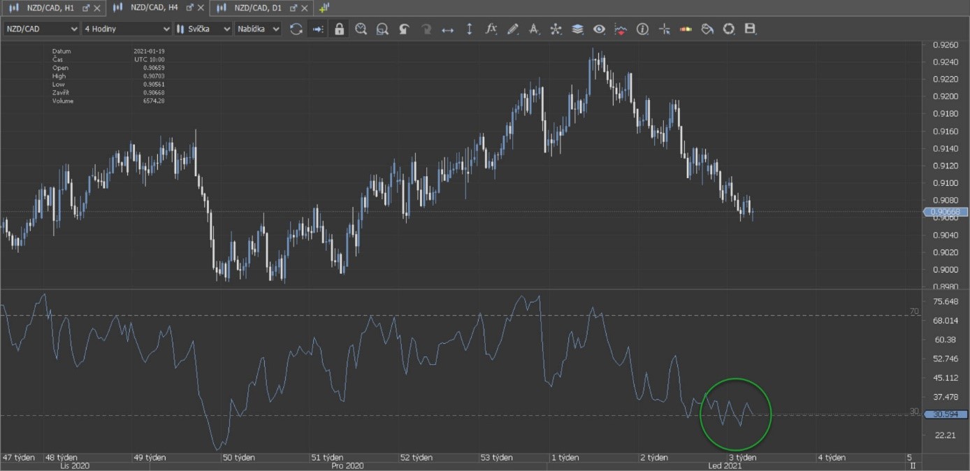Add a new chart tab

click(x=324, y=8)
